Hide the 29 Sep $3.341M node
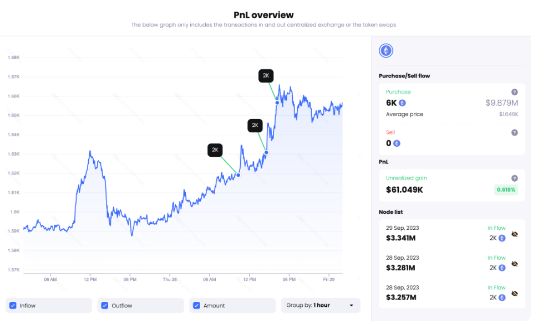 pos(515,234)
